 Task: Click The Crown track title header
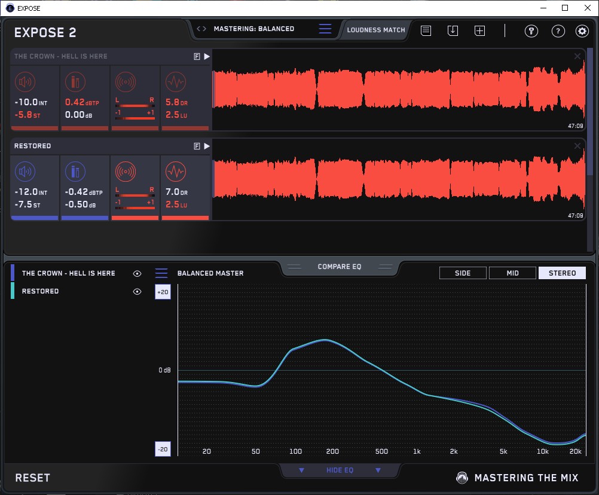pyautogui.click(x=61, y=56)
